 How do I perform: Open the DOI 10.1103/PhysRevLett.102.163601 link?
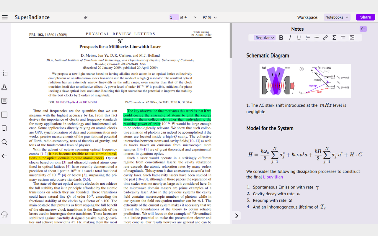pos(76,102)
